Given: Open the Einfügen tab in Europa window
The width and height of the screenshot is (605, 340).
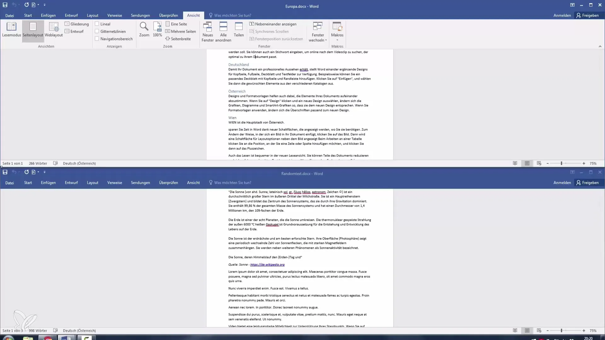Looking at the screenshot, I should pyautogui.click(x=48, y=15).
